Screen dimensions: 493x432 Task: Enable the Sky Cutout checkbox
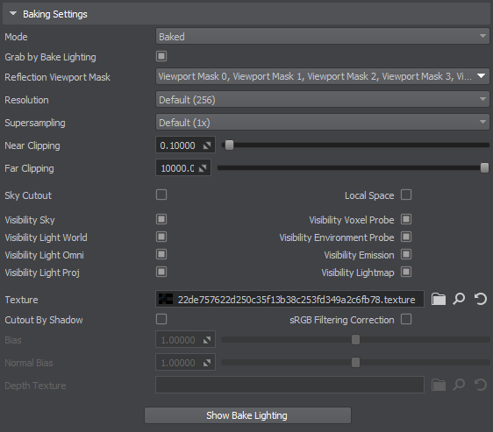pos(161,195)
